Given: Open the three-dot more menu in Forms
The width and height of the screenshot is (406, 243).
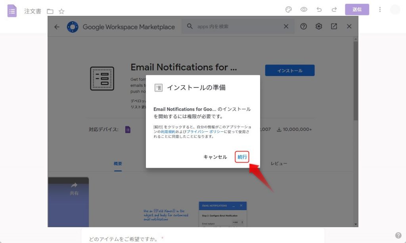Looking at the screenshot, I should click(380, 9).
